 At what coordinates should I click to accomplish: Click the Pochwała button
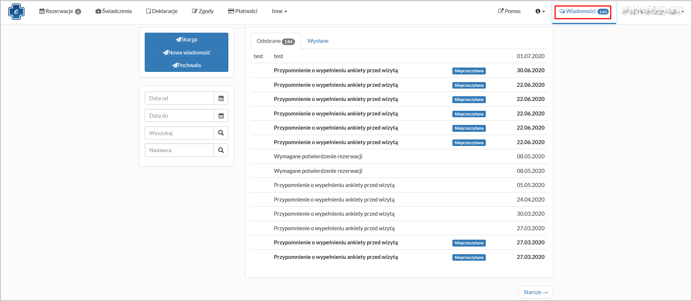pyautogui.click(x=187, y=65)
